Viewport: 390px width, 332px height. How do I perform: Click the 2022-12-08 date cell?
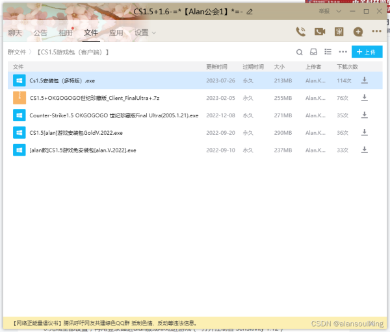pyautogui.click(x=220, y=115)
